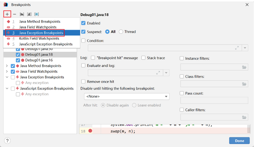
Task: Select the Debug01.java:16 breakpoint row
Action: pos(40,60)
